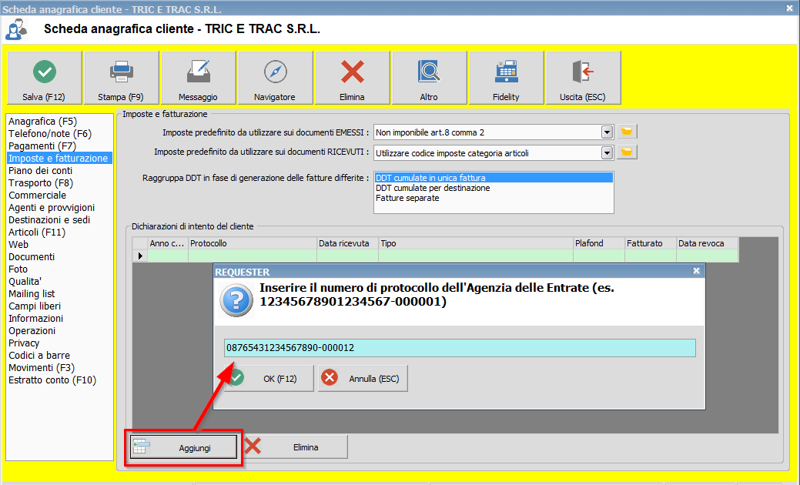Screen dimensions: 800x485
Task: Click the Aggiungi button
Action: pyautogui.click(x=184, y=447)
